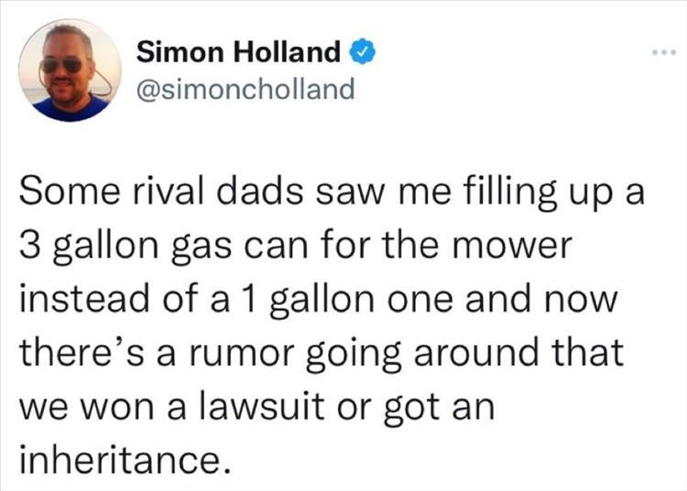This screenshot has width=687, height=491.
Task: Click the blue verified checkmark badge
Action: point(362,53)
